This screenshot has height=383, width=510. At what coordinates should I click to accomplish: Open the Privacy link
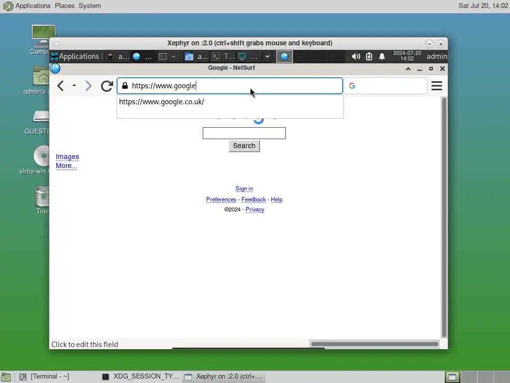255,209
